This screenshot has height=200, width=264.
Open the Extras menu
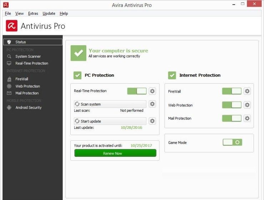click(x=33, y=14)
